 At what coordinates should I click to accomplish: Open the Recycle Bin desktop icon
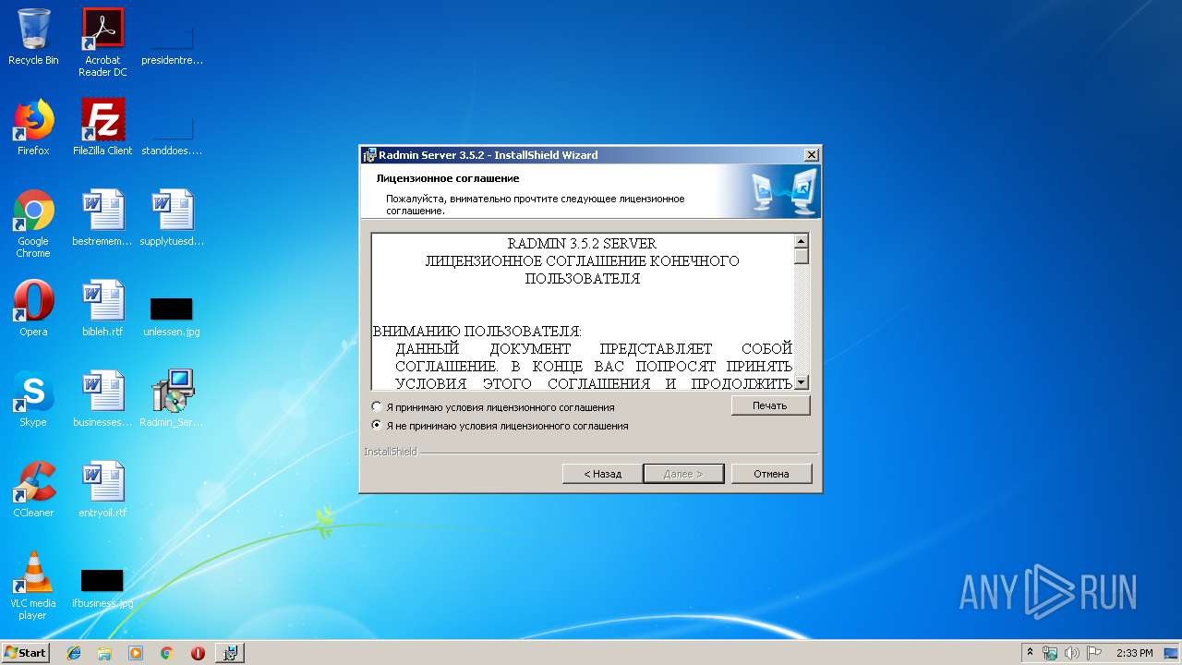pyautogui.click(x=33, y=37)
